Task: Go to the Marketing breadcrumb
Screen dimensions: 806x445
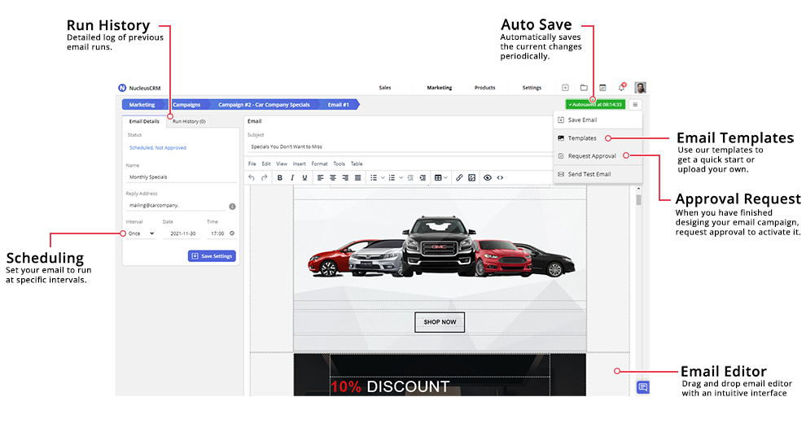Action: 142,105
